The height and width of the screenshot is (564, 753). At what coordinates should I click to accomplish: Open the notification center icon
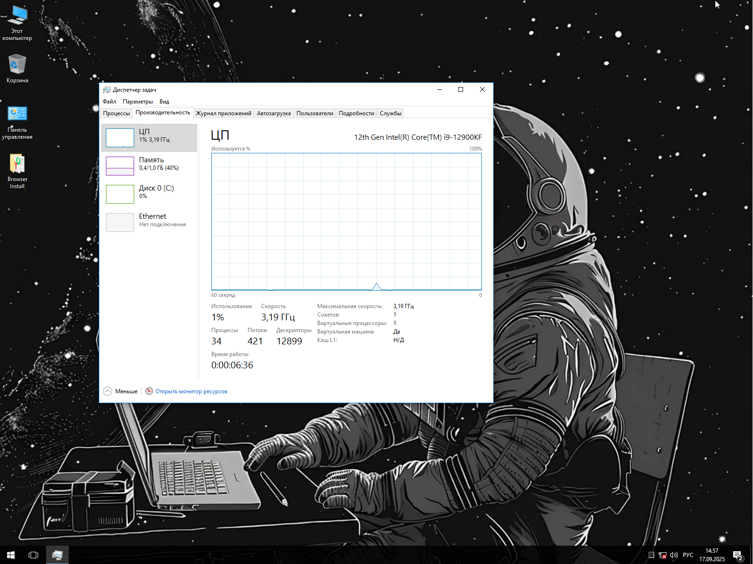click(x=737, y=555)
